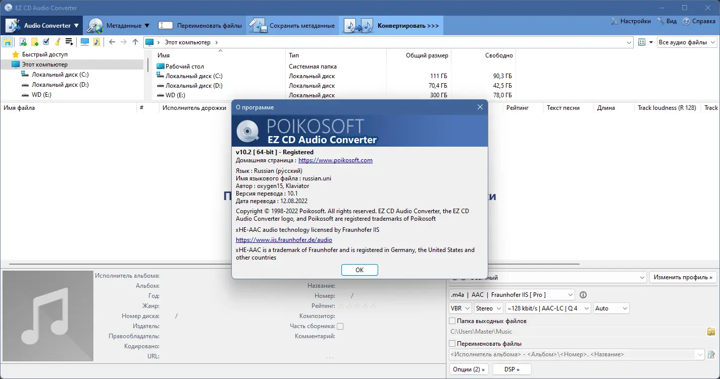The height and width of the screenshot is (379, 720).
Task: Click the add files icon with green plus
Action: pos(23,42)
